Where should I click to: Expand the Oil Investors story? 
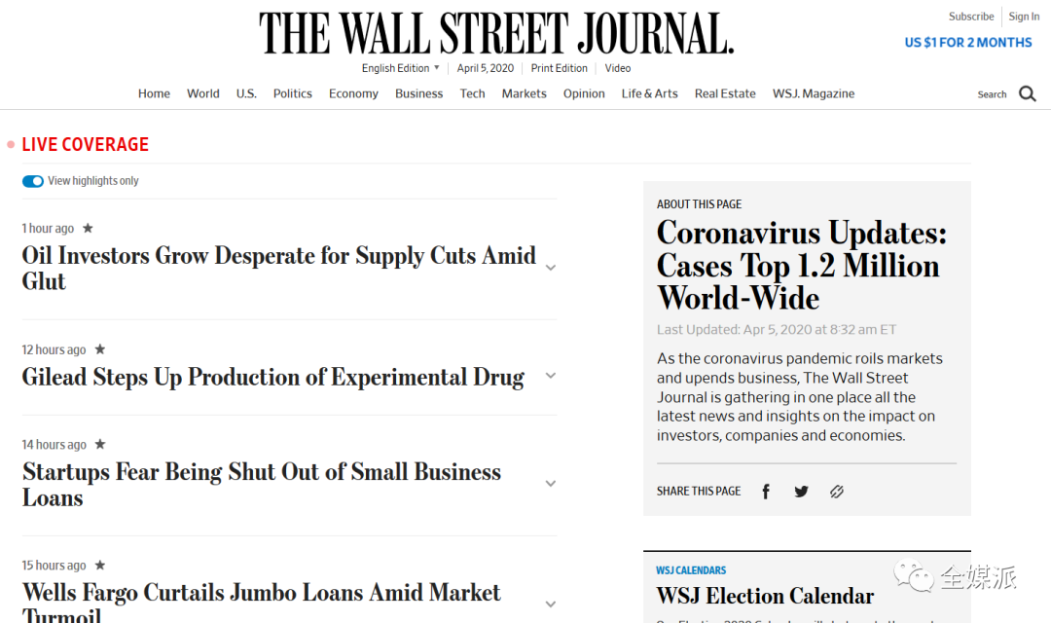pos(550,268)
